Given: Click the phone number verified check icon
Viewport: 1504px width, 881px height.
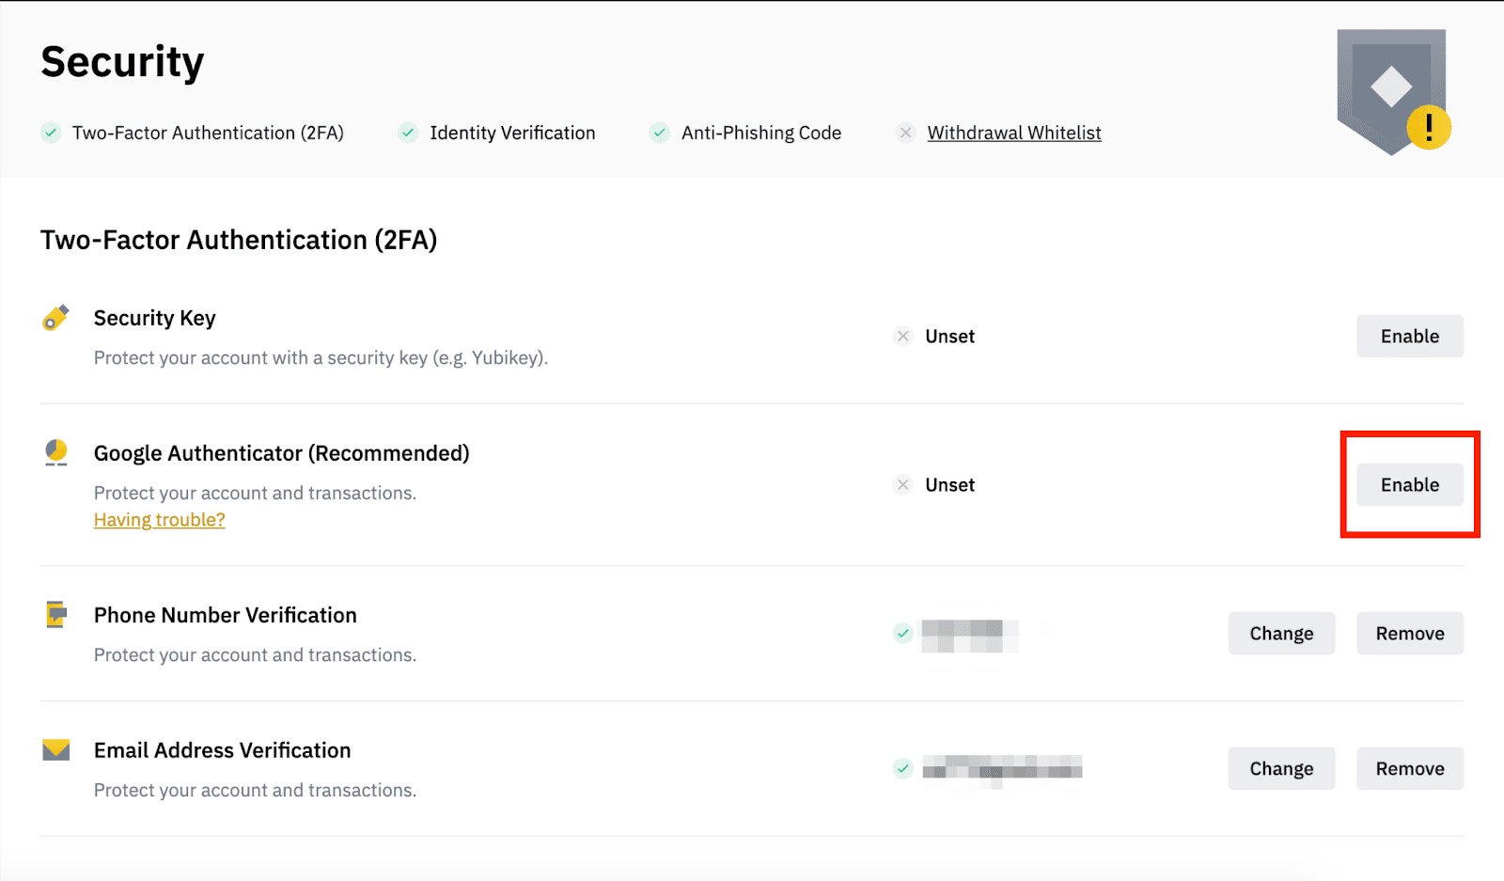Looking at the screenshot, I should [x=903, y=634].
